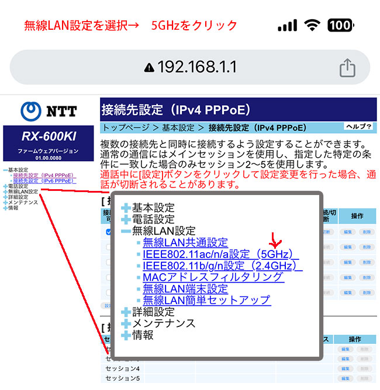Viewport: 380px width, 390px height.
Task: Click トップページ in the breadcrumb
Action: [x=126, y=128]
